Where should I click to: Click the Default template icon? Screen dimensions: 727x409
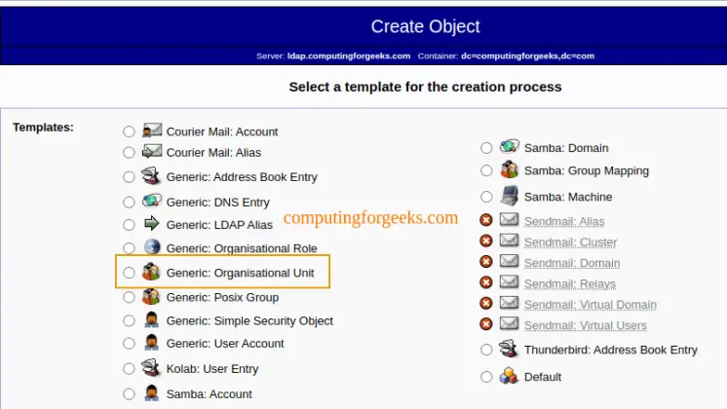click(509, 376)
